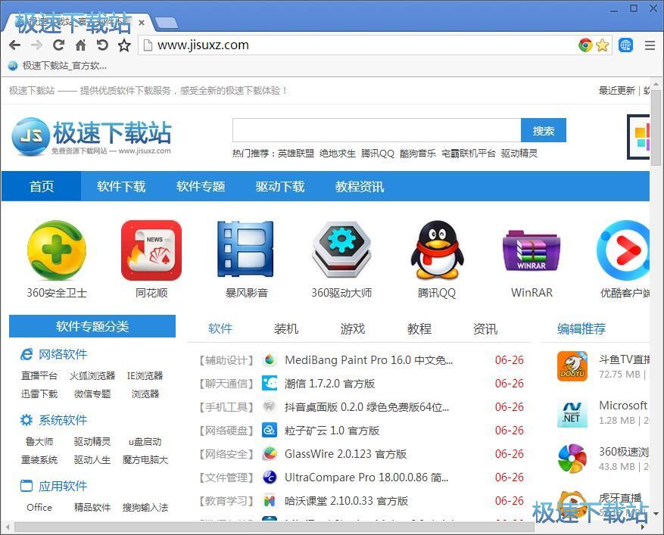Click the Chrome engine icon in address bar
The image size is (664, 535).
click(585, 45)
